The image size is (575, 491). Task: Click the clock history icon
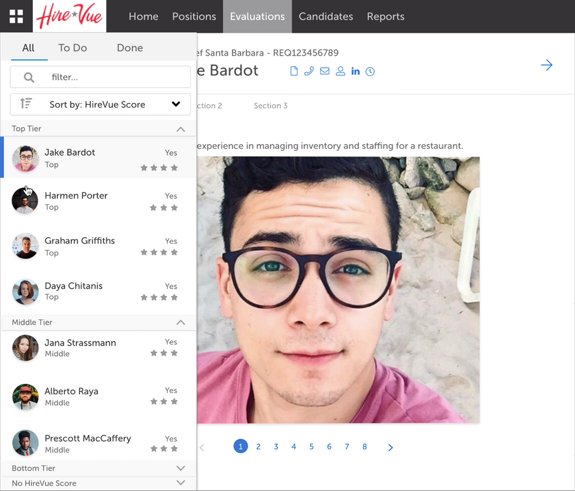pyautogui.click(x=370, y=72)
